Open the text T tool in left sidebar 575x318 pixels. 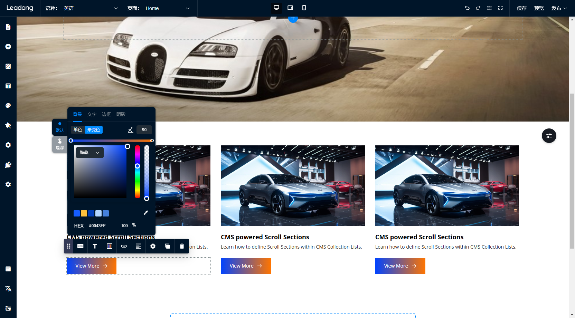[8, 86]
